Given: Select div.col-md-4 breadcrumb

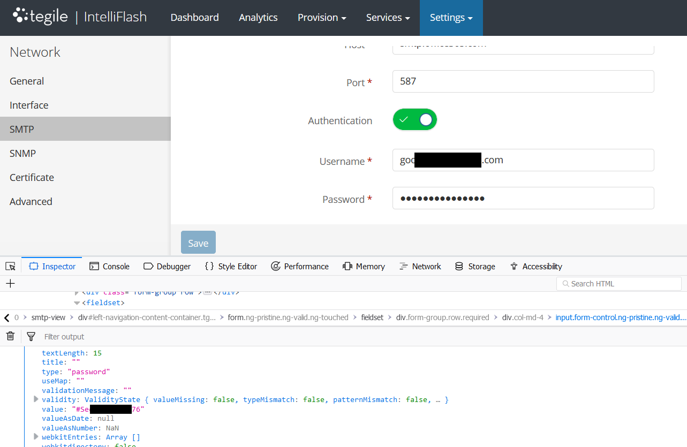Looking at the screenshot, I should (523, 317).
